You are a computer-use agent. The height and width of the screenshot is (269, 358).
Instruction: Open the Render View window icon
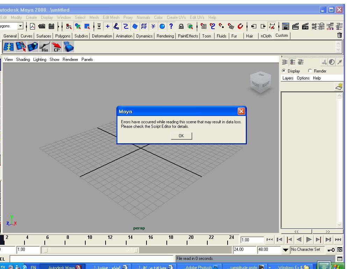click(x=285, y=26)
